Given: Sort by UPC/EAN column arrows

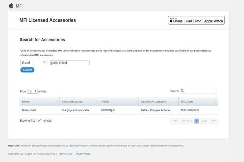Looking at the screenshot, I should tap(216, 102).
